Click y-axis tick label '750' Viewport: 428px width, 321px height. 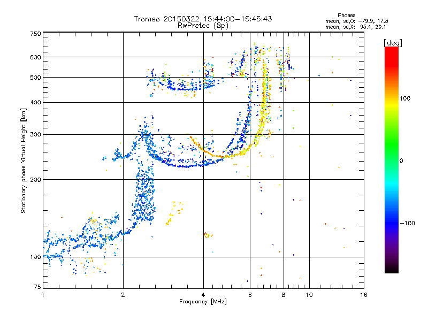pos(36,34)
